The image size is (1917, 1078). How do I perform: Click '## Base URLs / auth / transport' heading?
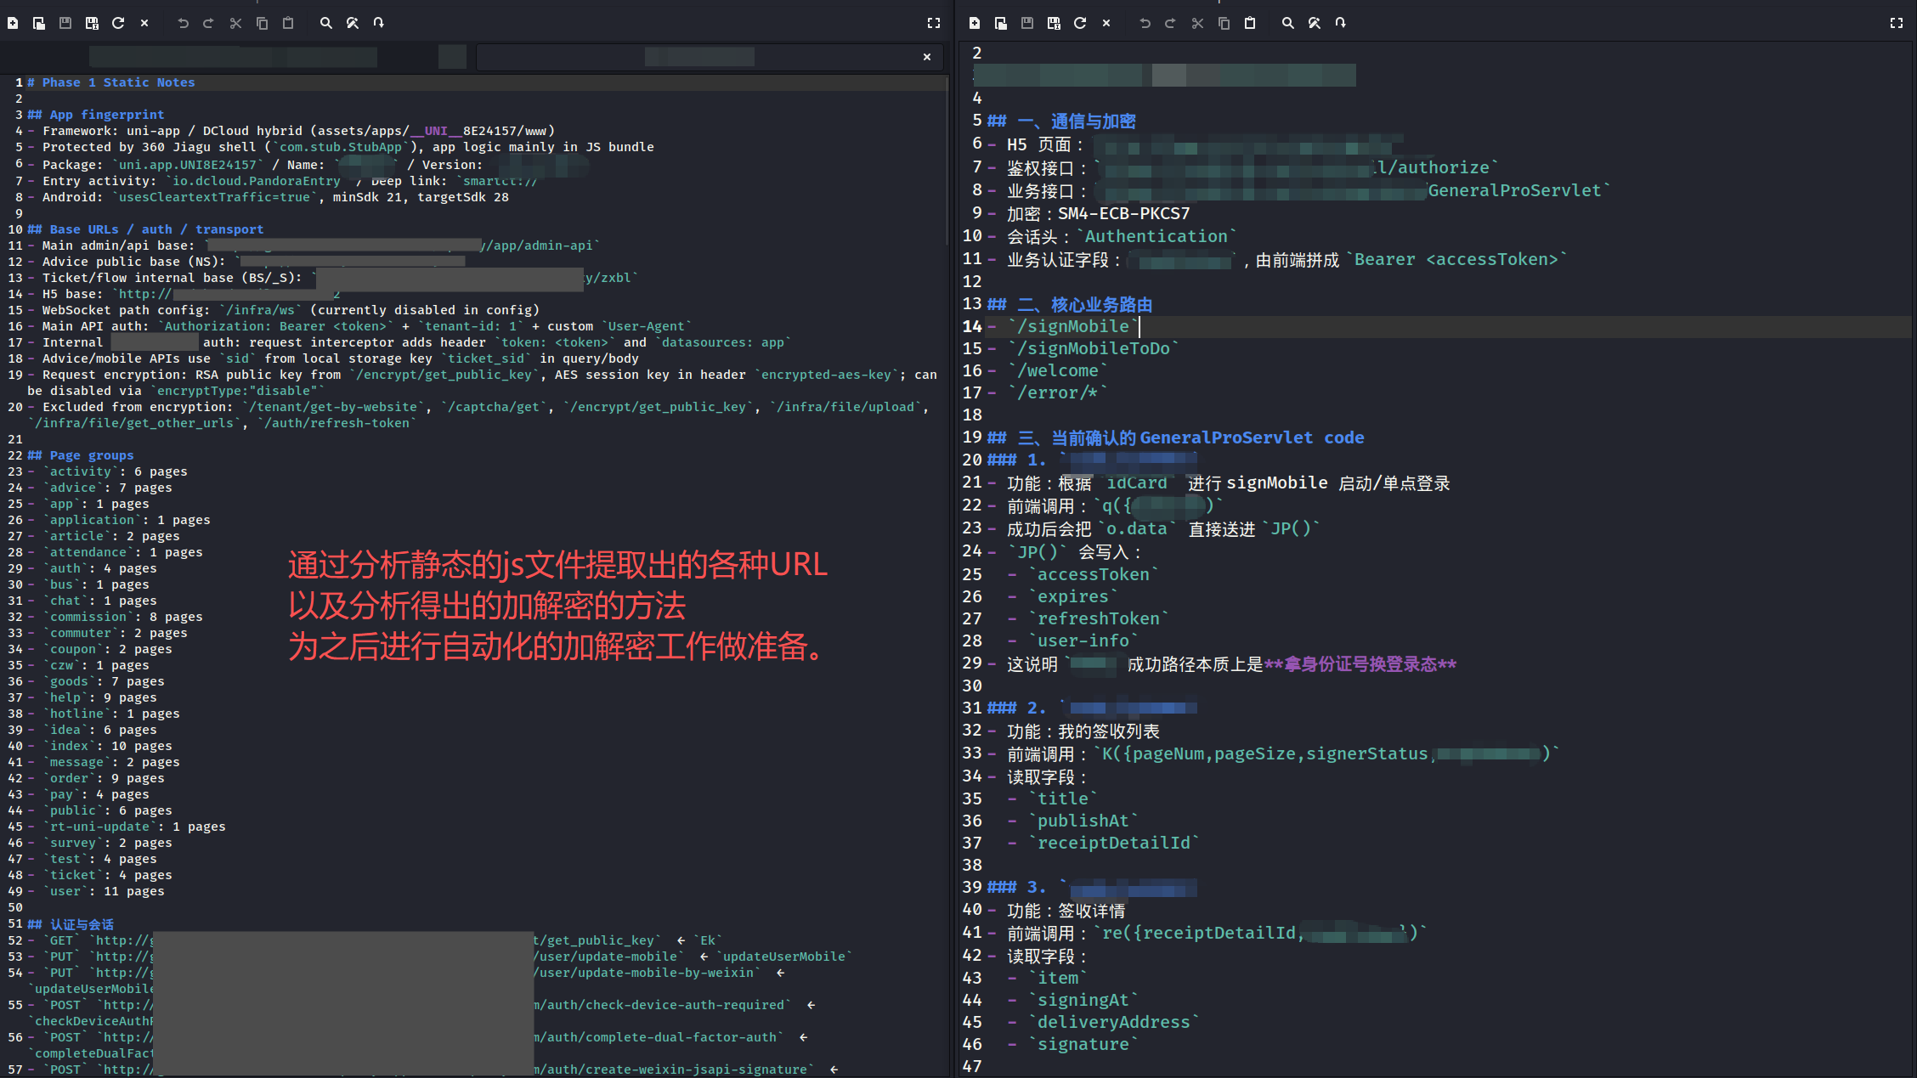(145, 229)
